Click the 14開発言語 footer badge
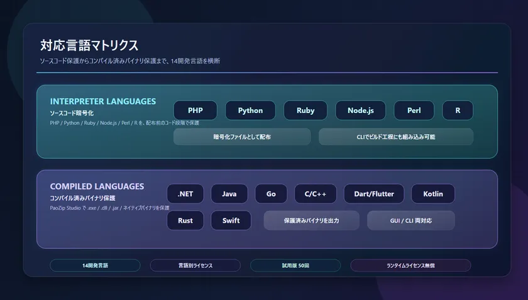The height and width of the screenshot is (300, 528). coord(95,265)
